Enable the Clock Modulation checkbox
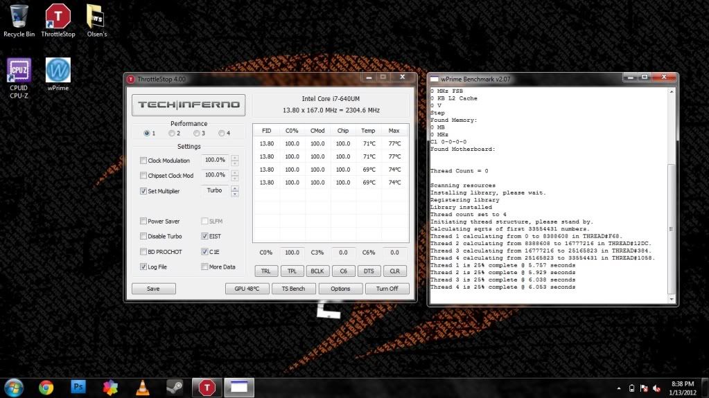The height and width of the screenshot is (398, 709). click(x=143, y=161)
